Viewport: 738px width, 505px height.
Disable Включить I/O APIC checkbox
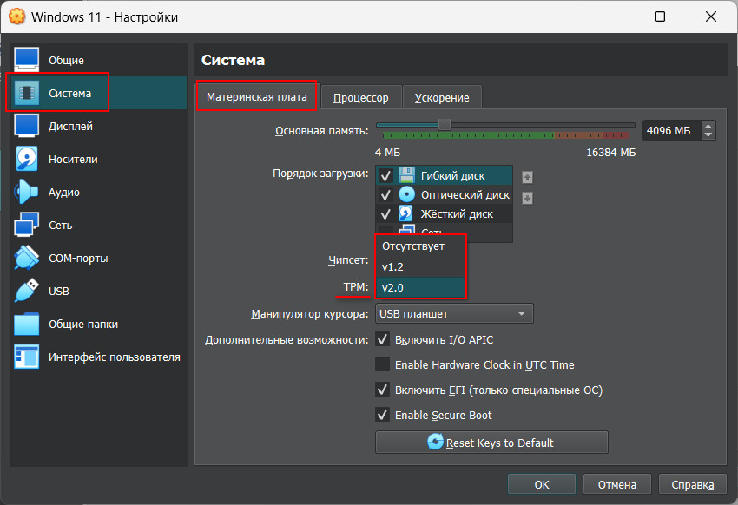click(x=382, y=339)
